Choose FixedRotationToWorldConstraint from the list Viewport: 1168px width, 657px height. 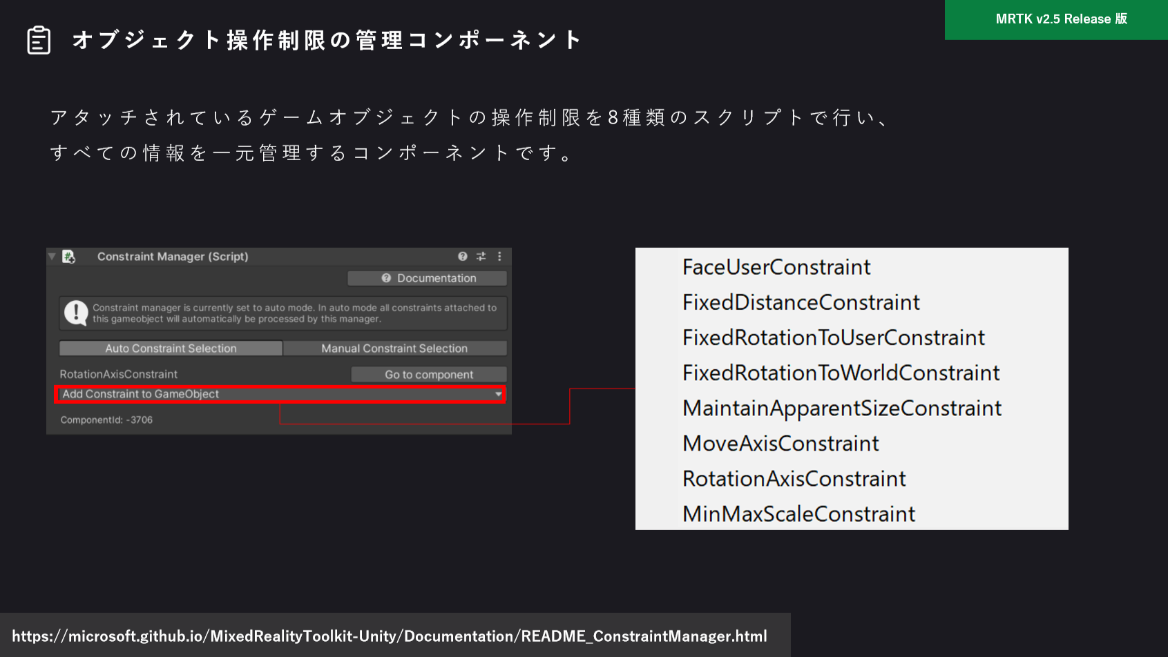841,373
